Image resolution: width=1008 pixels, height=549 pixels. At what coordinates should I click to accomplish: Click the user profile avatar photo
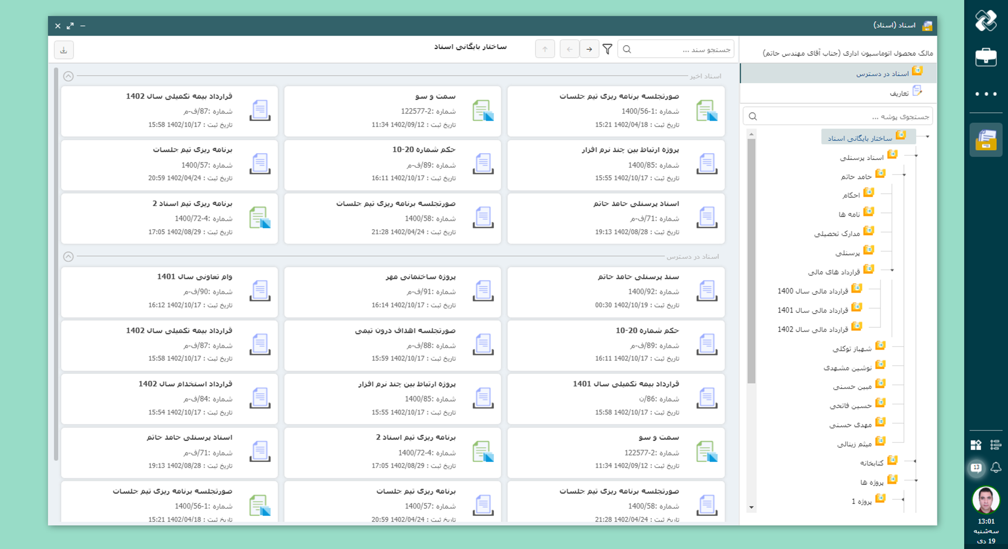985,500
